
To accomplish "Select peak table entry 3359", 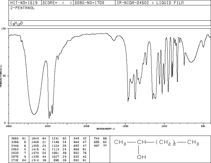I will 15,142.
